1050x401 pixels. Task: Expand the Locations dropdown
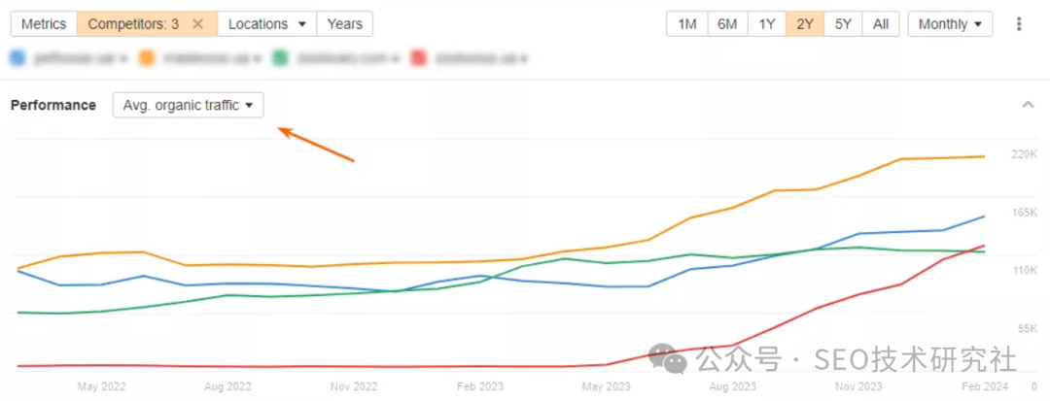[267, 24]
